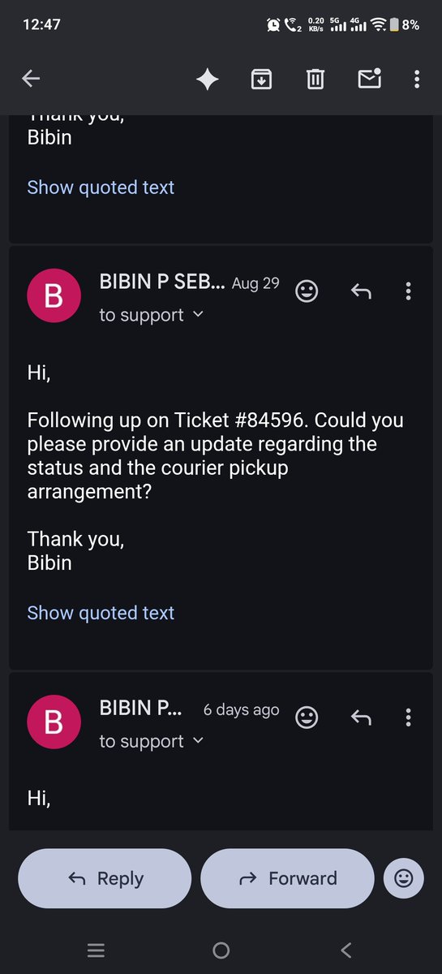Viewport: 442px width, 974px height.
Task: Reply arrow on the 6 days ago message
Action: [361, 717]
